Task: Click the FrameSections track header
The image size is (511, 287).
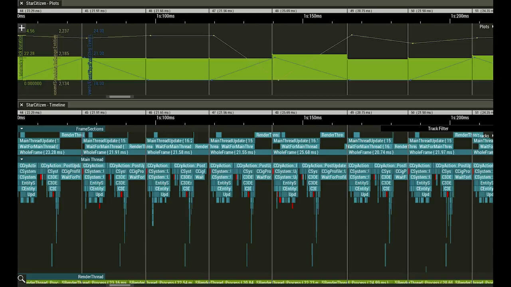Action: [x=61, y=129]
